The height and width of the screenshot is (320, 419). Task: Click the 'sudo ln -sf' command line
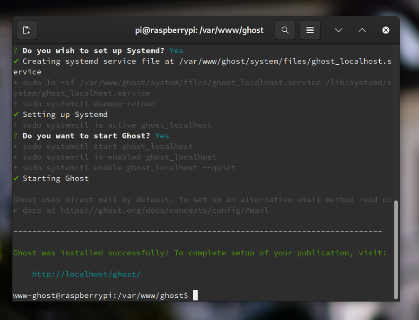point(202,88)
